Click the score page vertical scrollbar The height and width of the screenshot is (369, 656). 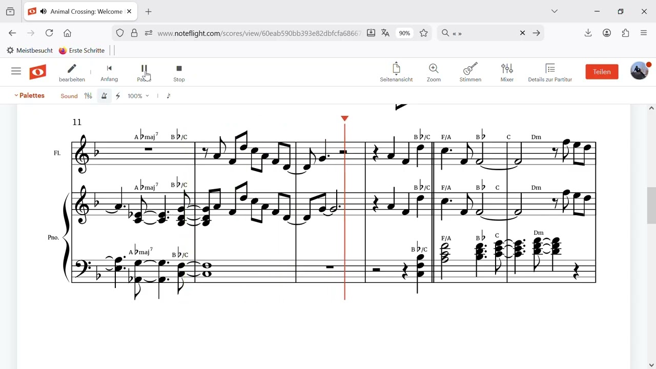coord(651,206)
